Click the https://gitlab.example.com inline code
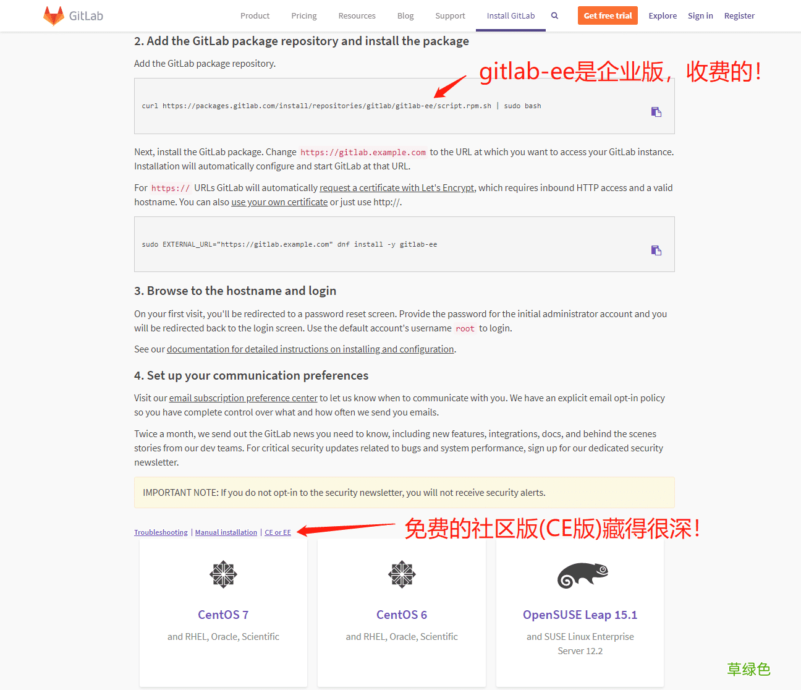 (x=363, y=152)
